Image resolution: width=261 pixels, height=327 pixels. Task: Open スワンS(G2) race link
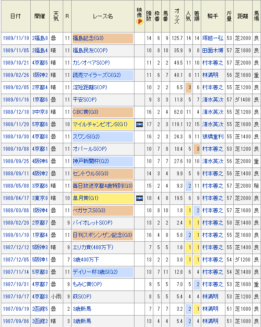(86, 137)
